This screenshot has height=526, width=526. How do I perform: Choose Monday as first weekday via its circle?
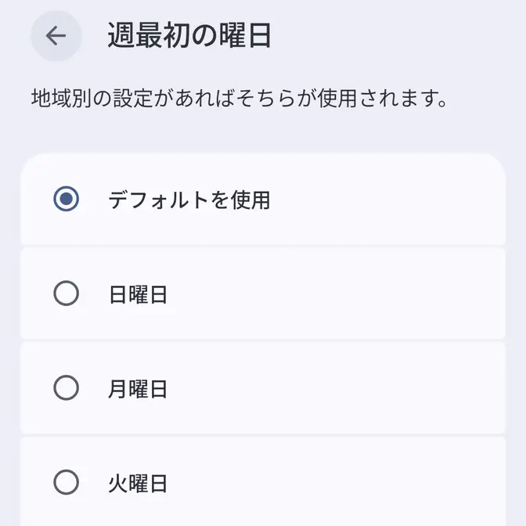pos(67,388)
